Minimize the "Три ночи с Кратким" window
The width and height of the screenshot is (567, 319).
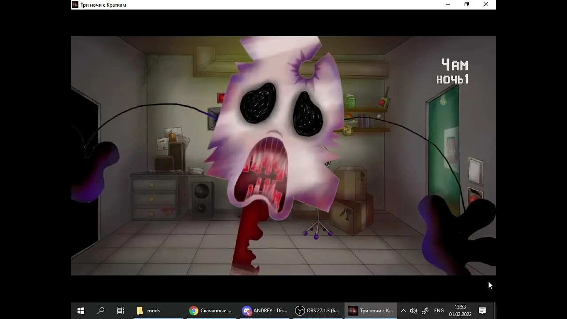[448, 4]
